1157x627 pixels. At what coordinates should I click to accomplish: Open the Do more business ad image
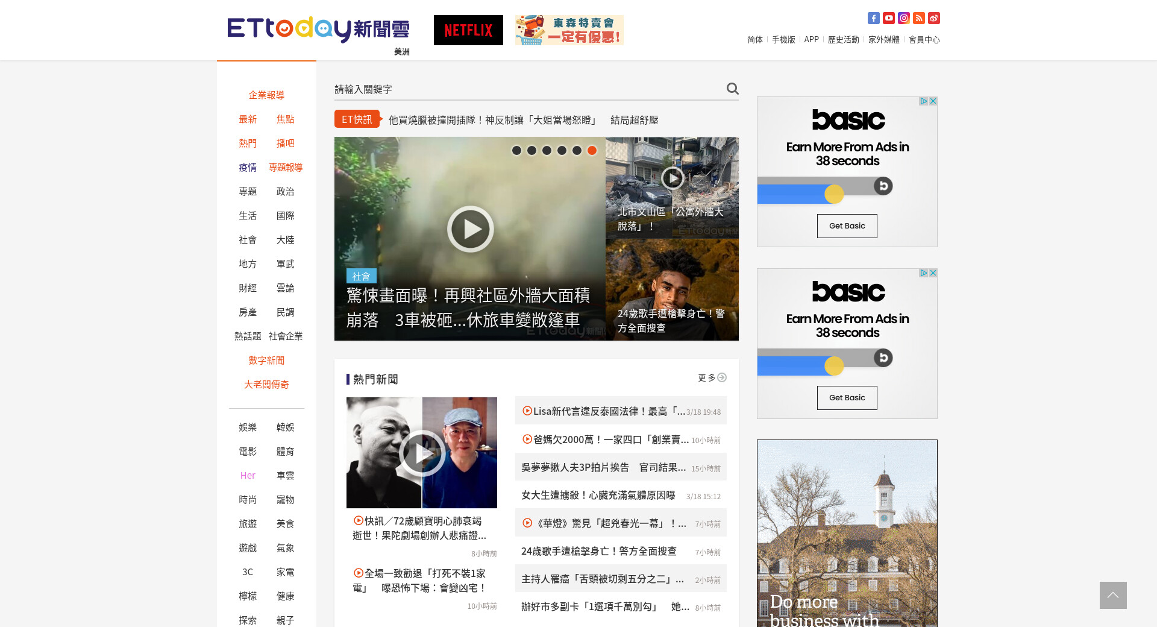tap(847, 534)
